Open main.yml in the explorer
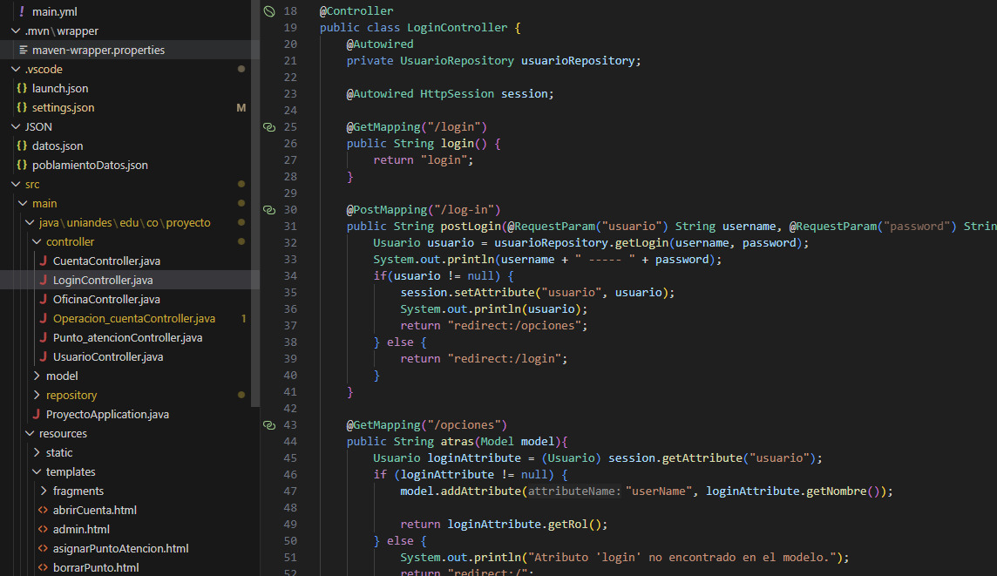 click(55, 11)
